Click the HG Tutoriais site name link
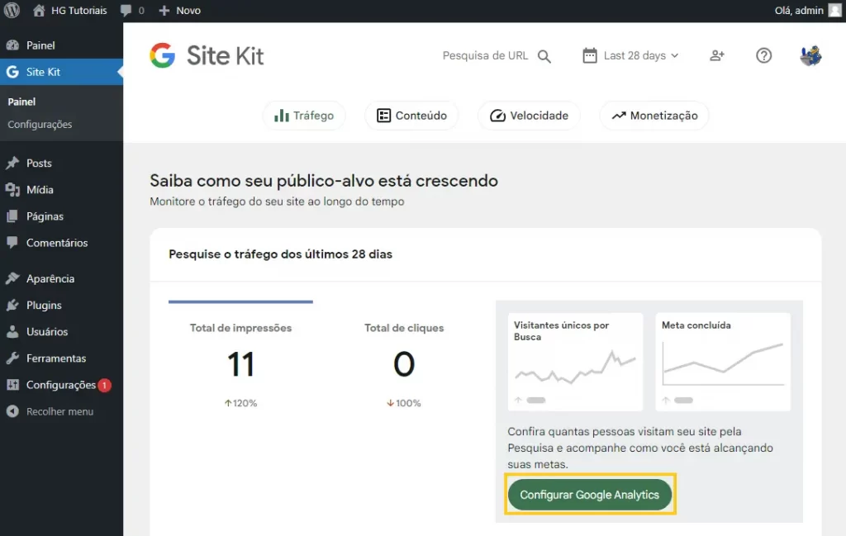 [78, 10]
